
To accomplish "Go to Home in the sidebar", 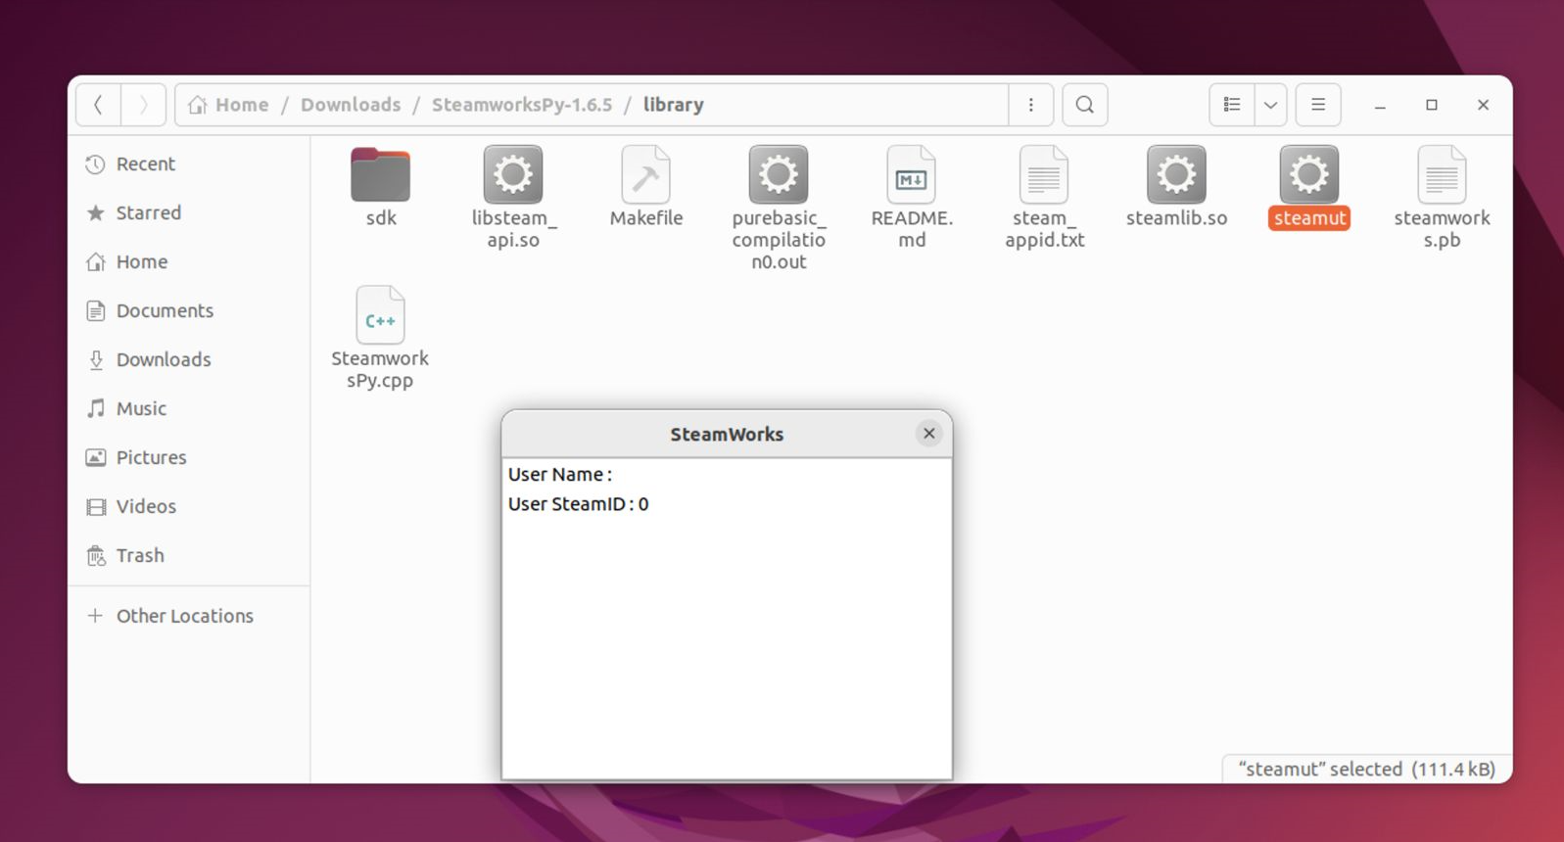I will coord(189,261).
